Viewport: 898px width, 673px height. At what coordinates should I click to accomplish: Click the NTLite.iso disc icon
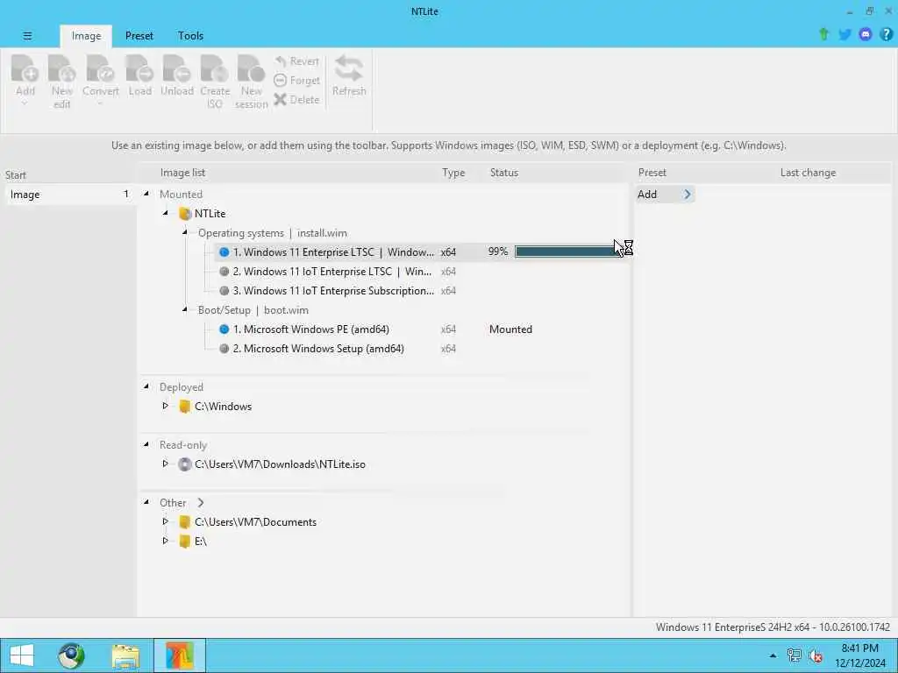point(184,464)
